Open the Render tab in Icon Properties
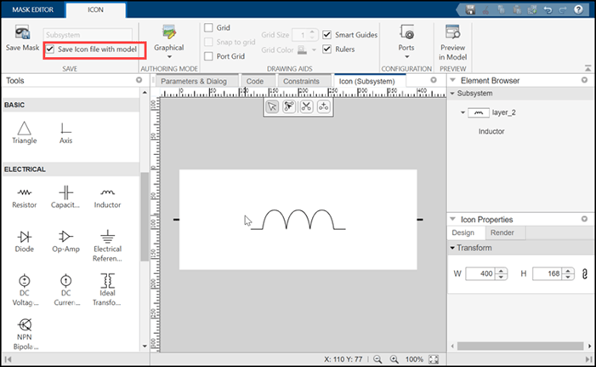The height and width of the screenshot is (367, 596). pos(502,232)
